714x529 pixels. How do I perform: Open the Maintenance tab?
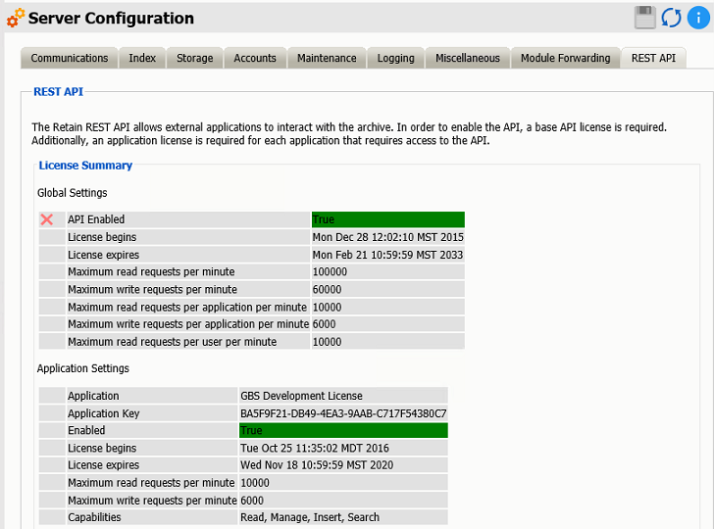point(327,58)
